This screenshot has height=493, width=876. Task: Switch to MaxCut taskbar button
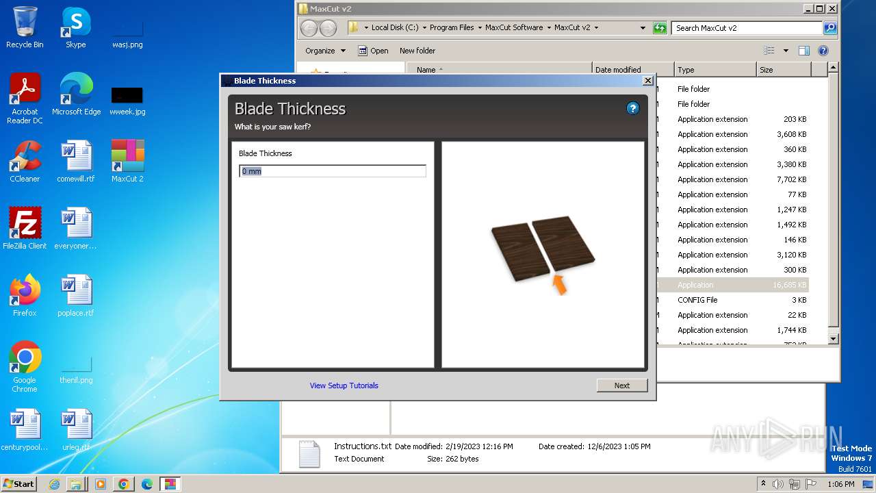click(170, 484)
